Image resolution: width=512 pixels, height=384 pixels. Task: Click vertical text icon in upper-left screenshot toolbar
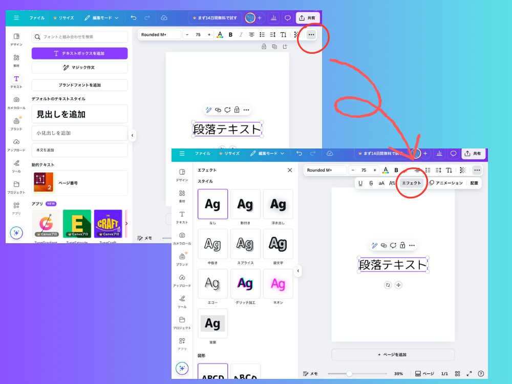pyautogui.click(x=284, y=35)
